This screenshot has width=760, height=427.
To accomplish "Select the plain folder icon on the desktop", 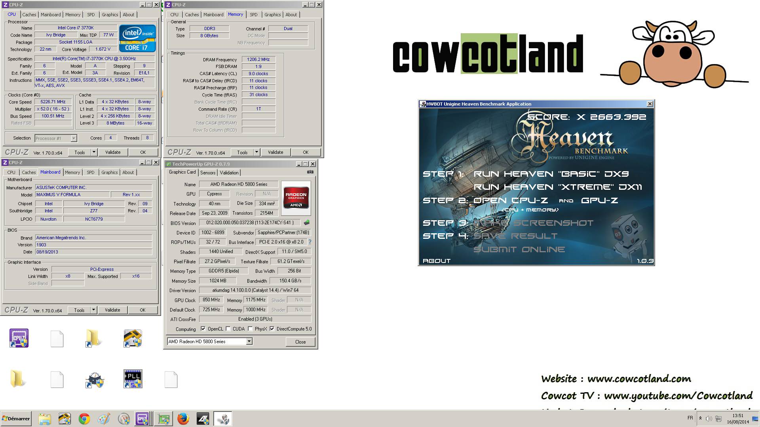I will [18, 379].
